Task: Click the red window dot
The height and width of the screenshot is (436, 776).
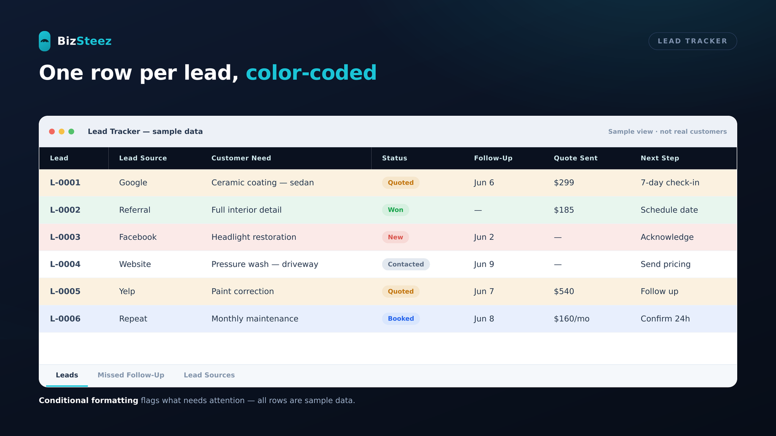Action: pyautogui.click(x=52, y=131)
